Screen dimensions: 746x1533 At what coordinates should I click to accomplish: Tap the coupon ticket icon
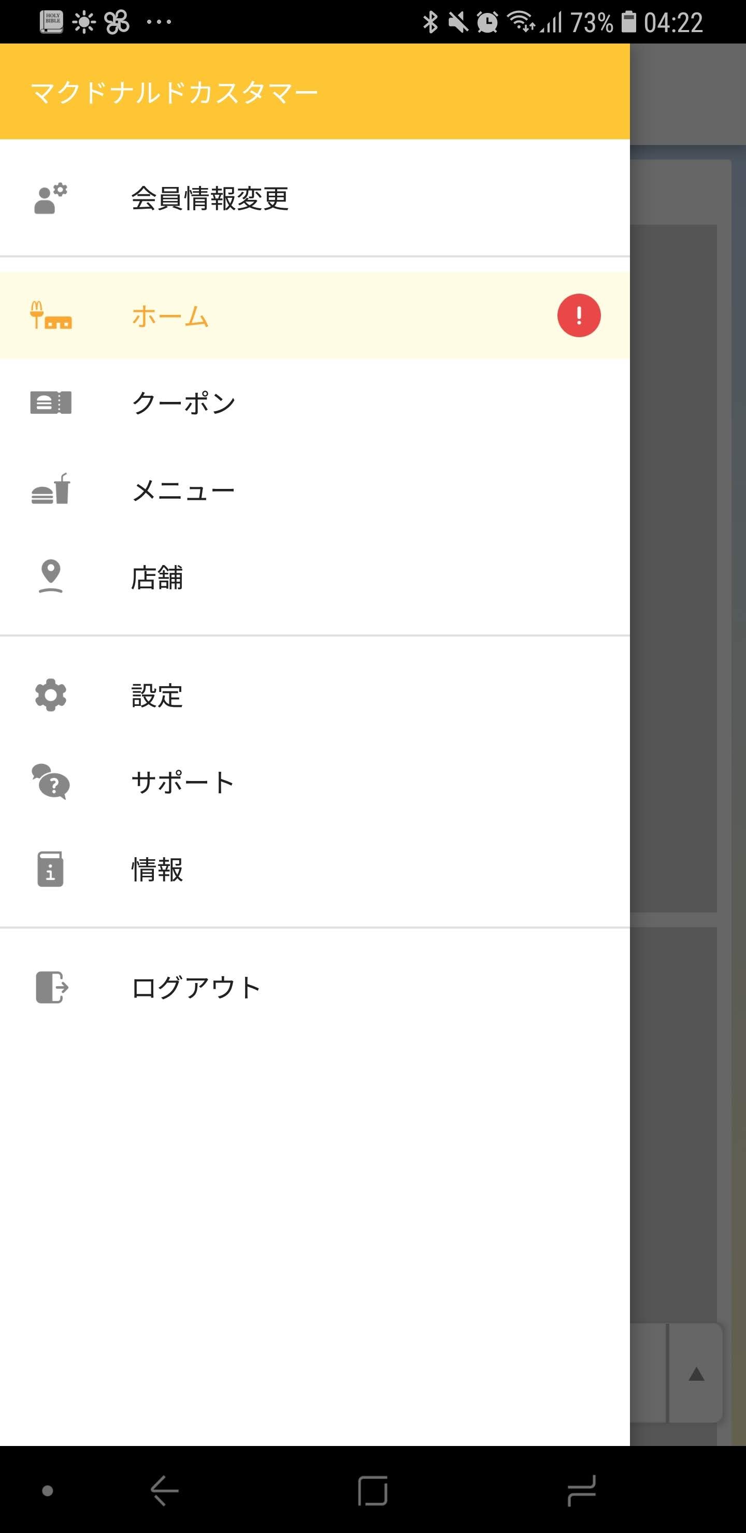point(51,403)
